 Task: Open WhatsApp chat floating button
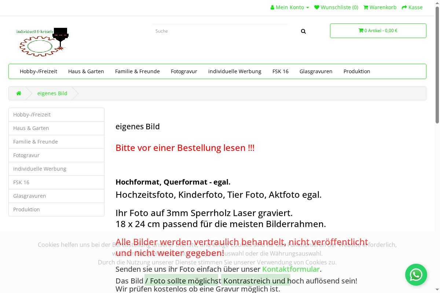tap(416, 275)
